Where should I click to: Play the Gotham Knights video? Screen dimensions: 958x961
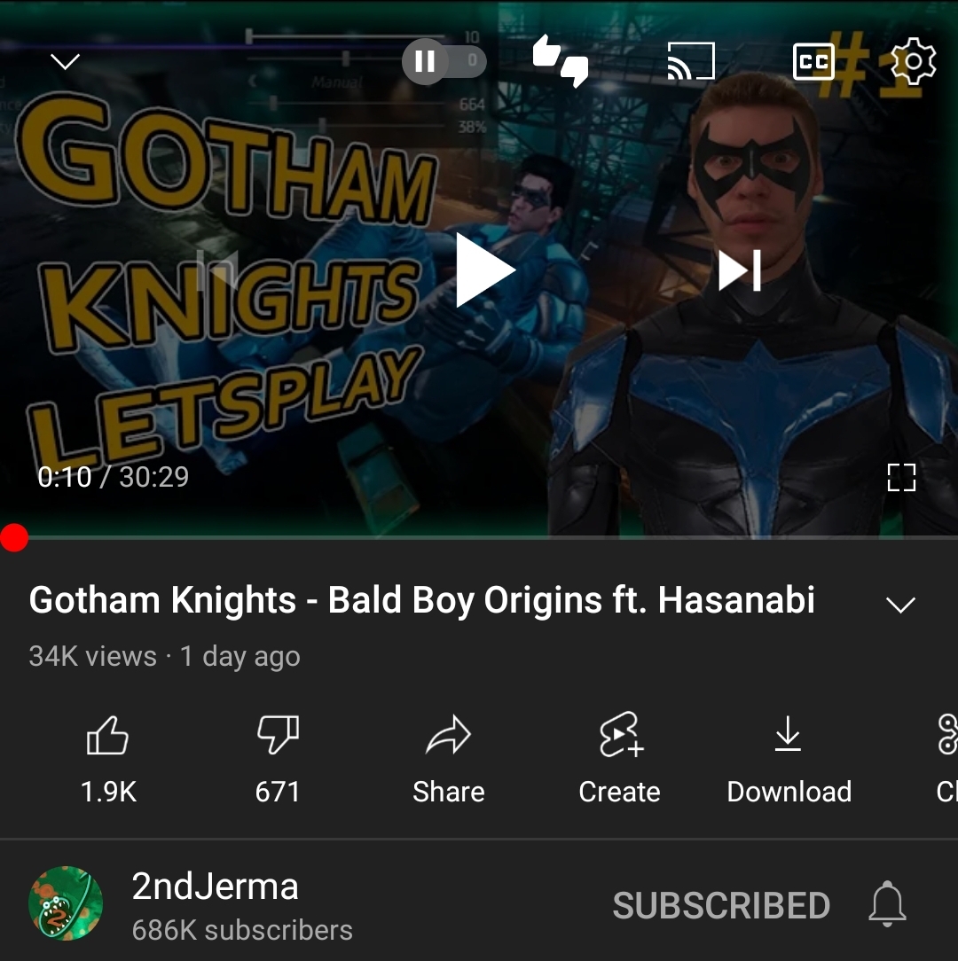tap(484, 270)
